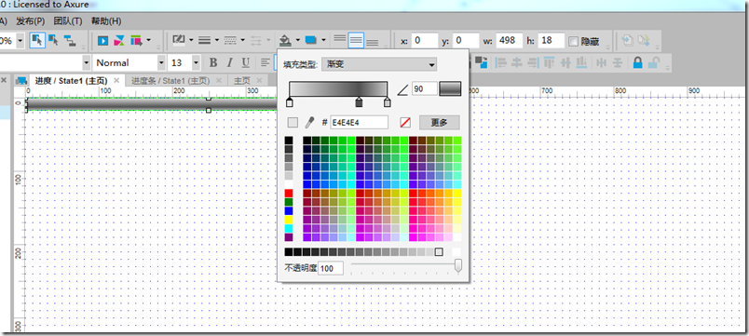Screen dimensions: 749x336
Task: Open the 填充类型 fill type dropdown
Action: [379, 64]
